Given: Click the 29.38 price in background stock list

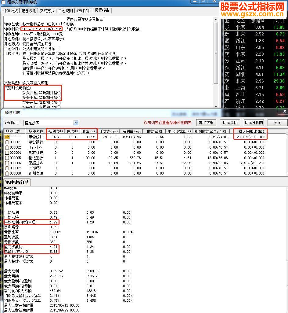Looking at the screenshot, I should click(x=279, y=81).
